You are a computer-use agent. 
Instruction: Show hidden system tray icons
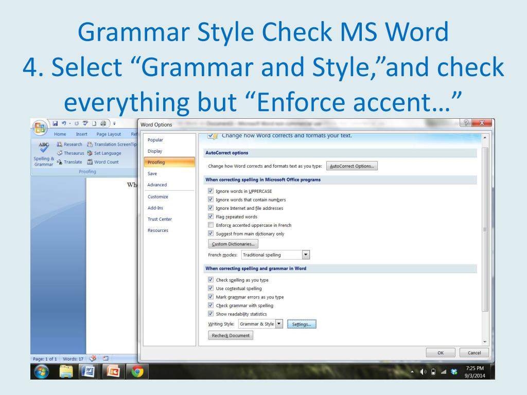[412, 372]
